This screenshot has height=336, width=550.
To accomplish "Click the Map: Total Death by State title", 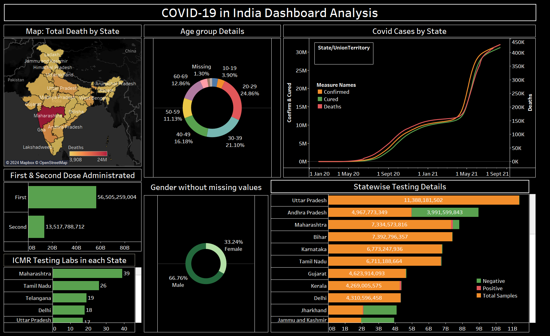I will (73, 31).
